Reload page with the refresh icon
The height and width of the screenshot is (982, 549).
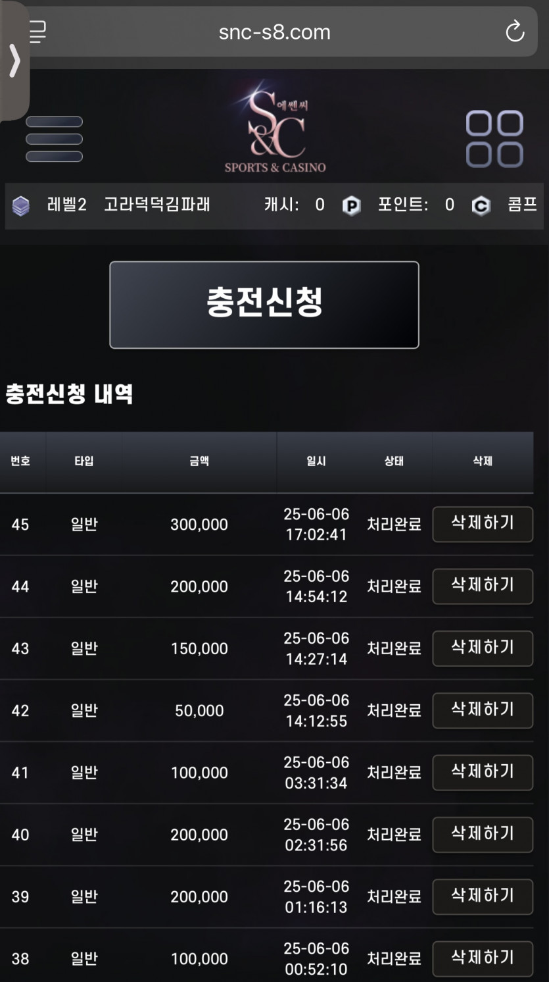[515, 32]
